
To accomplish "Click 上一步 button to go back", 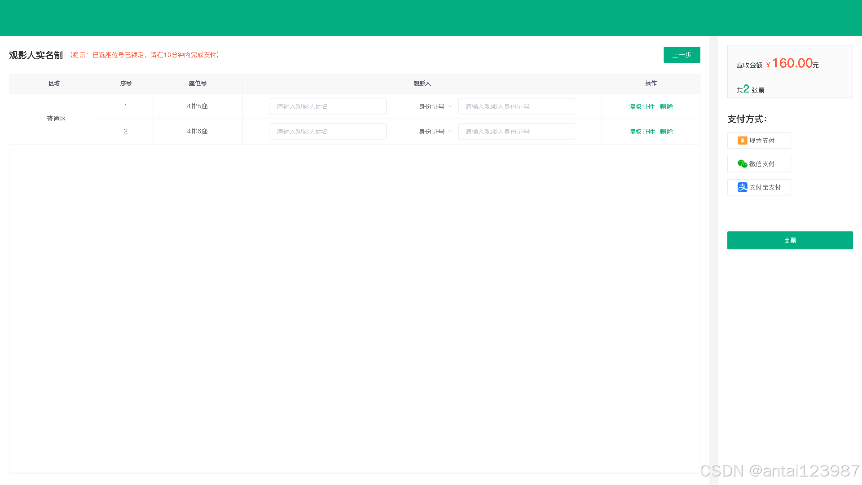I will pos(682,55).
